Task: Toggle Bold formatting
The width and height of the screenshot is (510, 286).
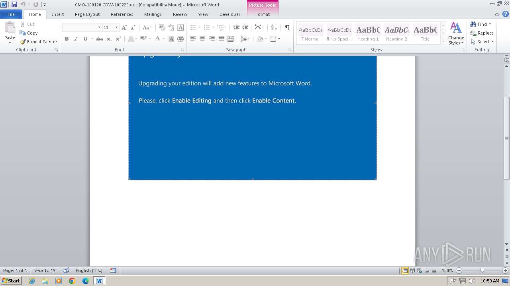Action: click(67, 39)
